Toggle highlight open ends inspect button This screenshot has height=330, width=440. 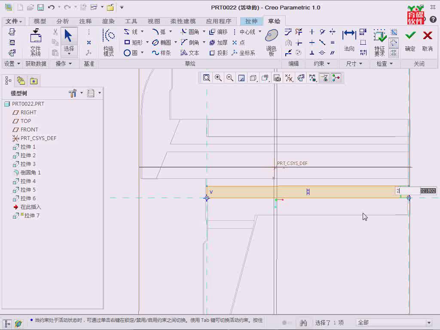tap(394, 43)
